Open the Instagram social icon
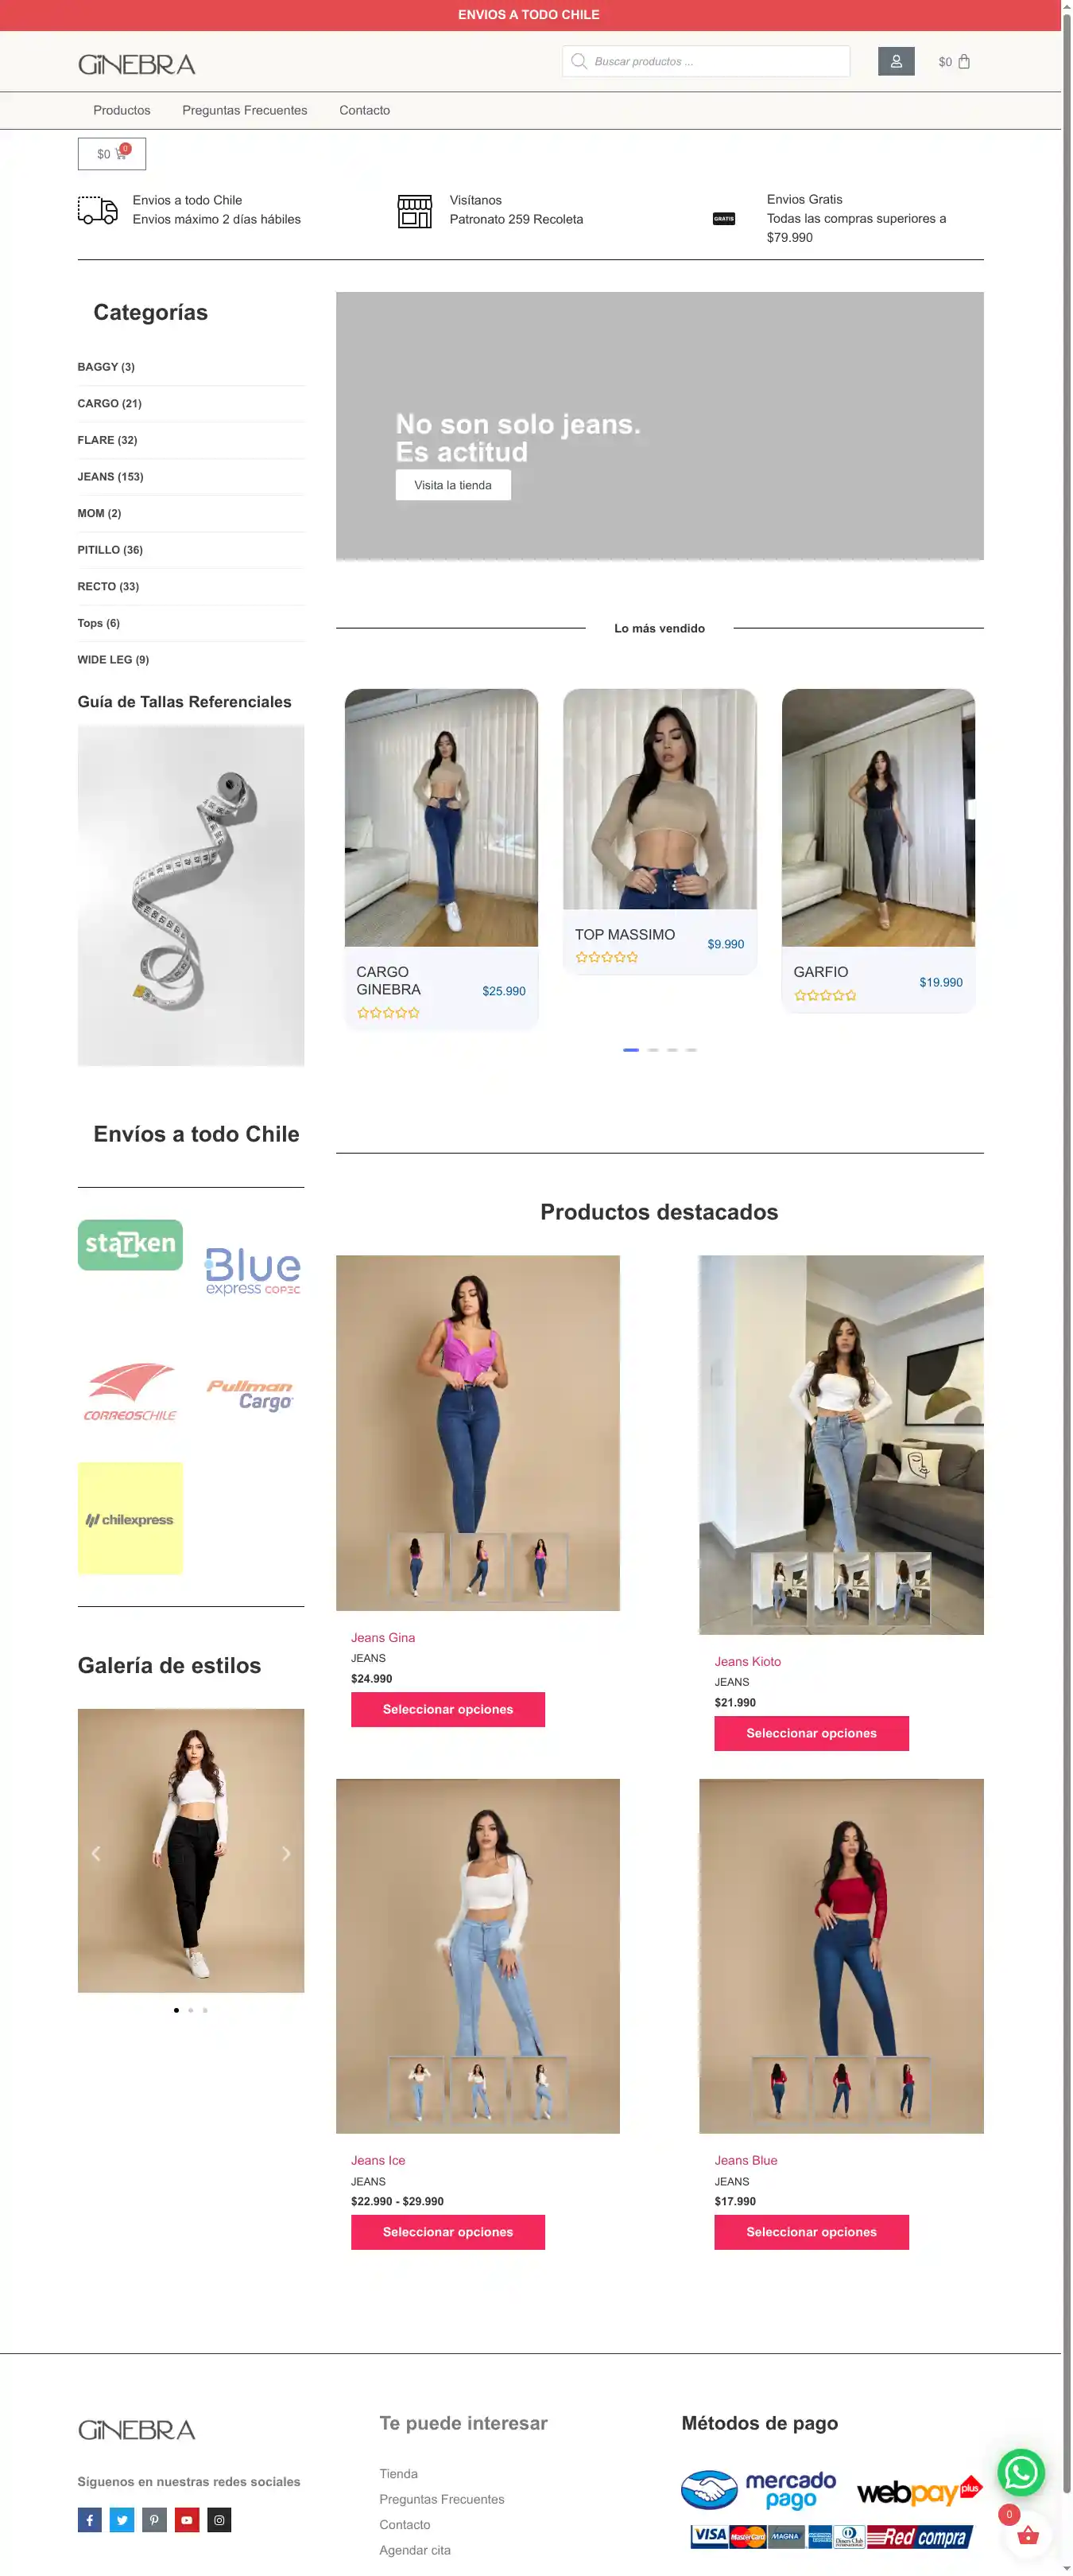1073x2576 pixels. 219,2519
